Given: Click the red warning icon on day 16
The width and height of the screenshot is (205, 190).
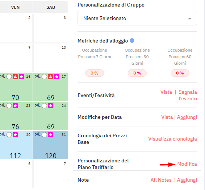Looking at the screenshot, I should click(x=15, y=77).
